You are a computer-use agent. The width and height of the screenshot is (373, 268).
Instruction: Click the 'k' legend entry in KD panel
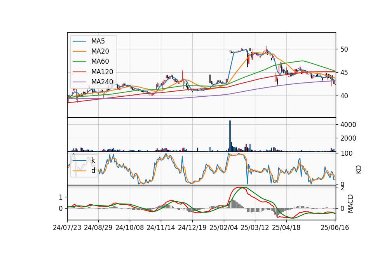pos(93,160)
